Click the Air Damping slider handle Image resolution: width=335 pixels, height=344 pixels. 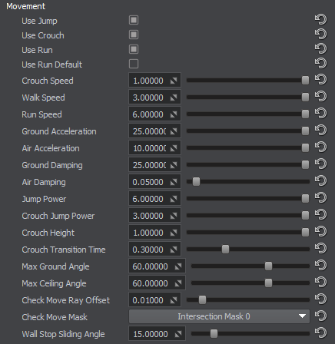[x=196, y=182]
